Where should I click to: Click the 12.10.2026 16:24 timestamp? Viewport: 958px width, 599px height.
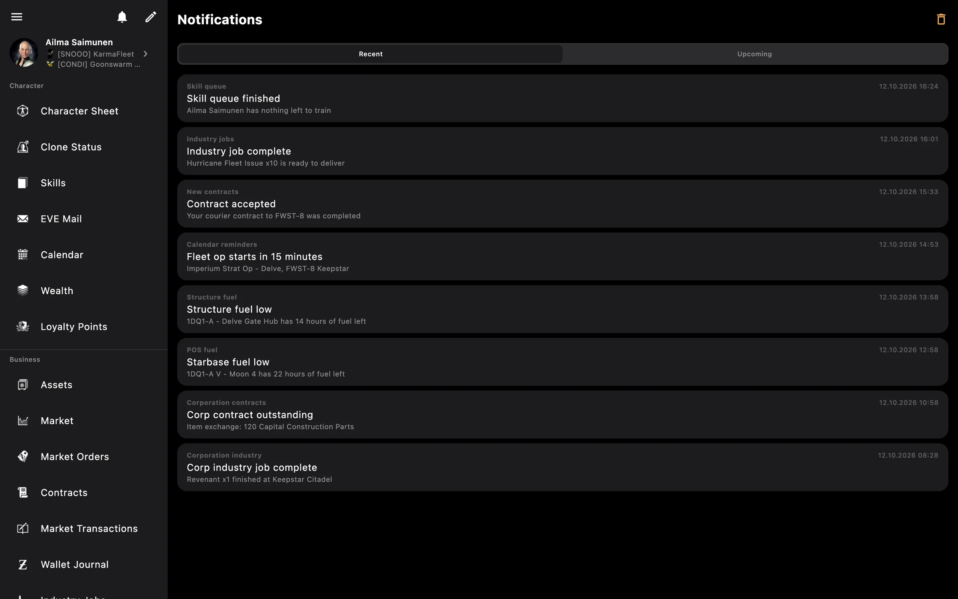point(909,86)
